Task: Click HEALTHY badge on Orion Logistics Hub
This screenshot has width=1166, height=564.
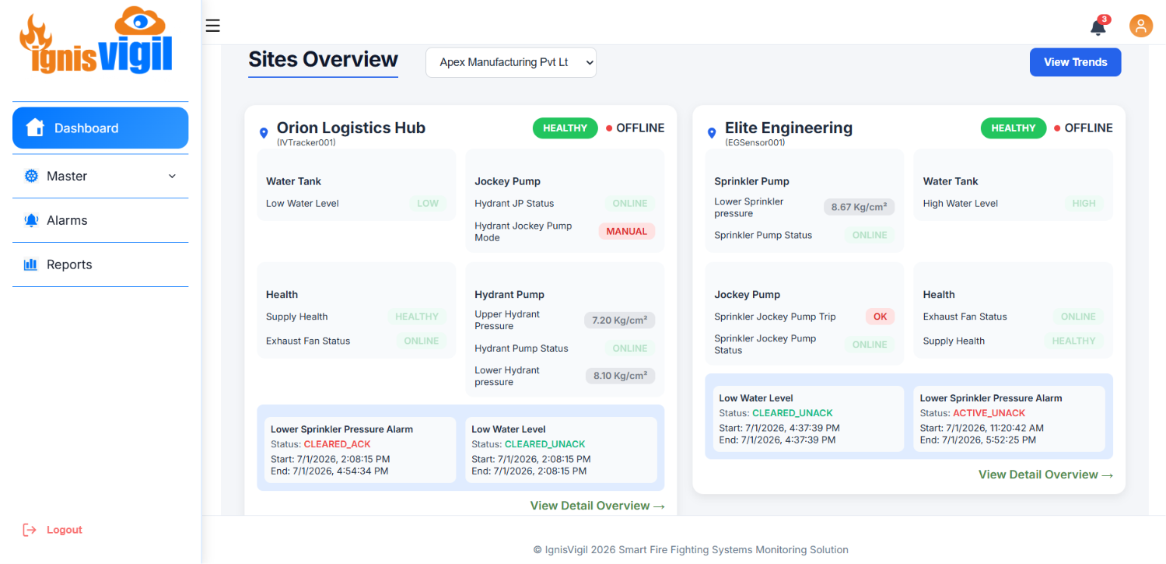Action: click(565, 128)
